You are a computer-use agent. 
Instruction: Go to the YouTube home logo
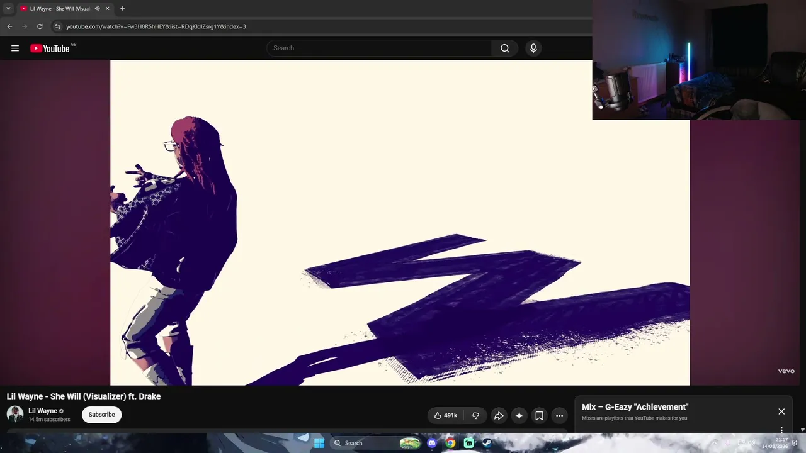coord(50,48)
